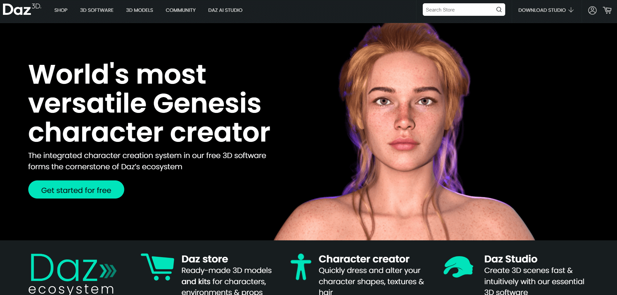Open the 3D Software menu

(x=97, y=10)
